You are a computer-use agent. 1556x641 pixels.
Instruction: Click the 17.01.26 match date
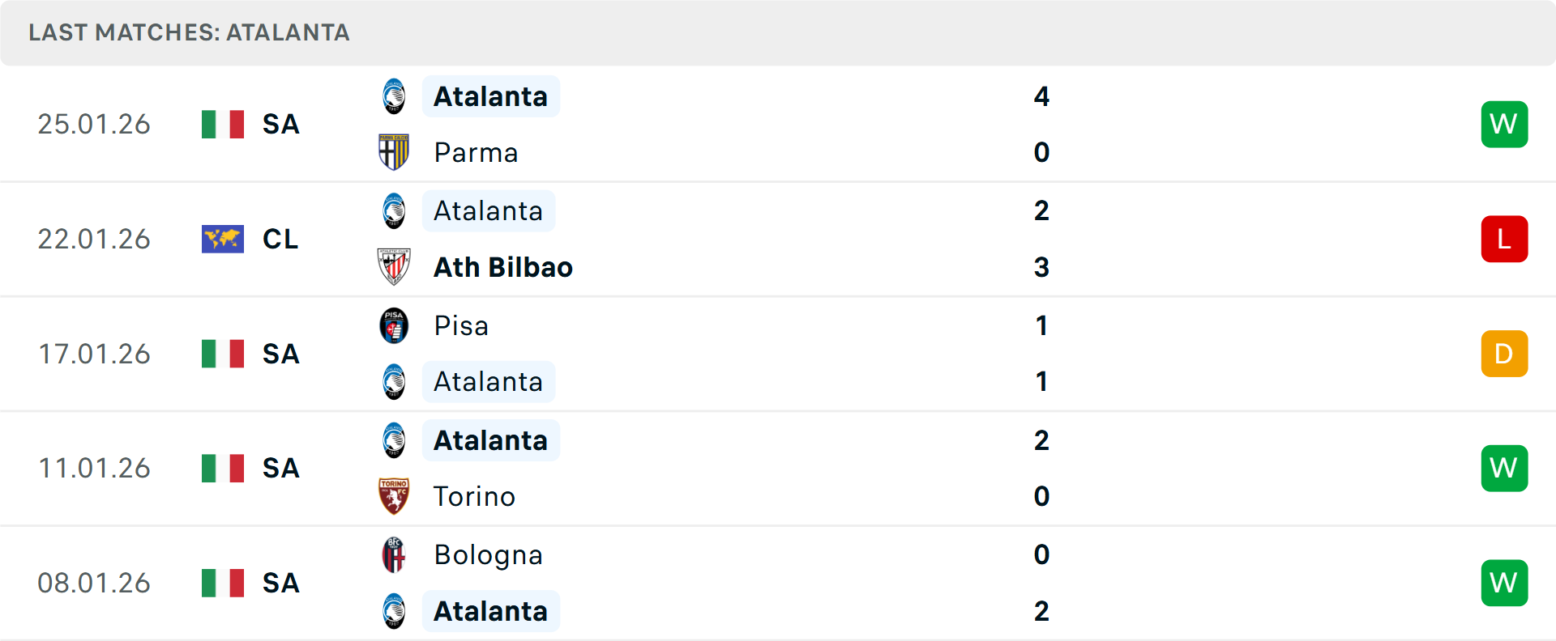coord(94,354)
